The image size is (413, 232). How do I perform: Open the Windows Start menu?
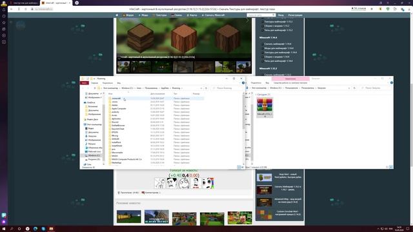pyautogui.click(x=4, y=229)
